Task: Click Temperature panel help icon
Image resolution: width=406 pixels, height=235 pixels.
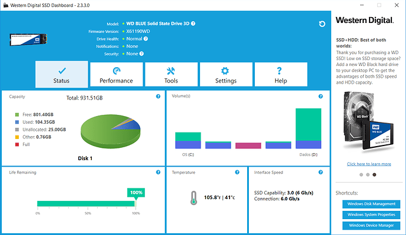Action: click(x=237, y=173)
